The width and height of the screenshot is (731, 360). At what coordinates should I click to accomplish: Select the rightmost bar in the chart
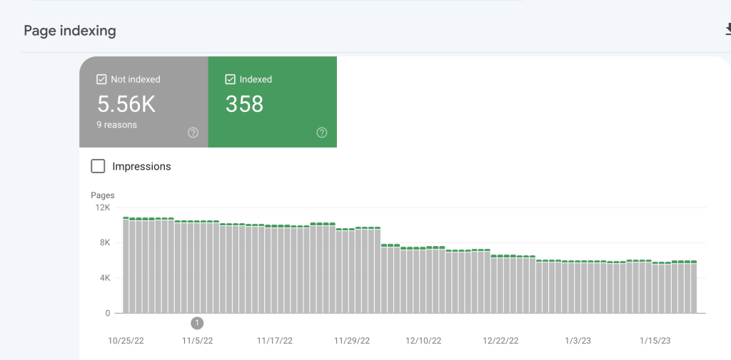coord(694,287)
